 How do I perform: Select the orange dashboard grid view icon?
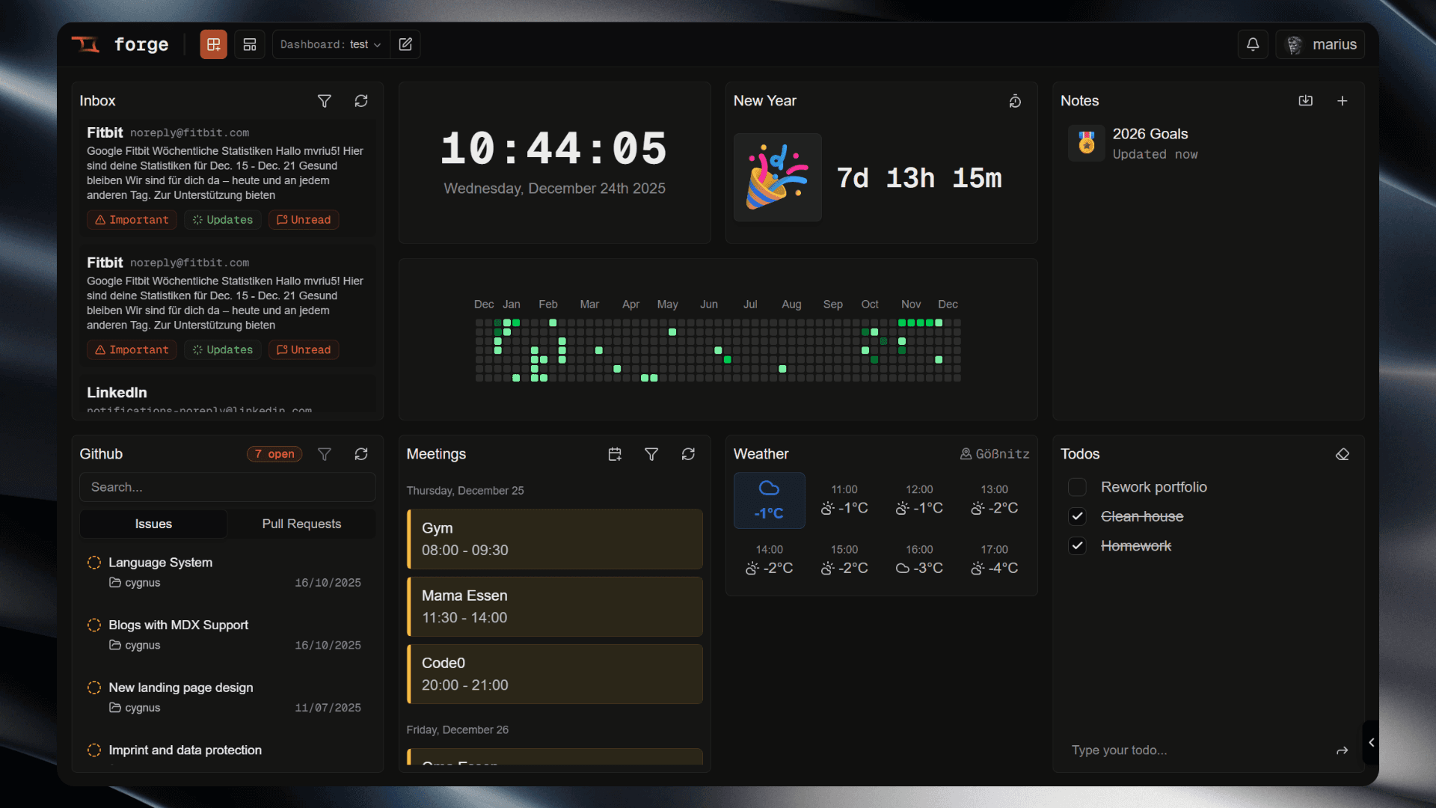213,45
